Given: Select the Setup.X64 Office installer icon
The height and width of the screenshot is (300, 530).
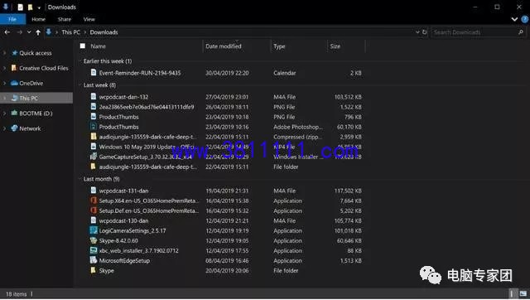Looking at the screenshot, I should coord(94,201).
